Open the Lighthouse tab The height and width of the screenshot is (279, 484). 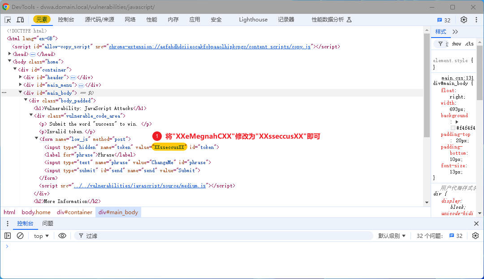coord(253,20)
